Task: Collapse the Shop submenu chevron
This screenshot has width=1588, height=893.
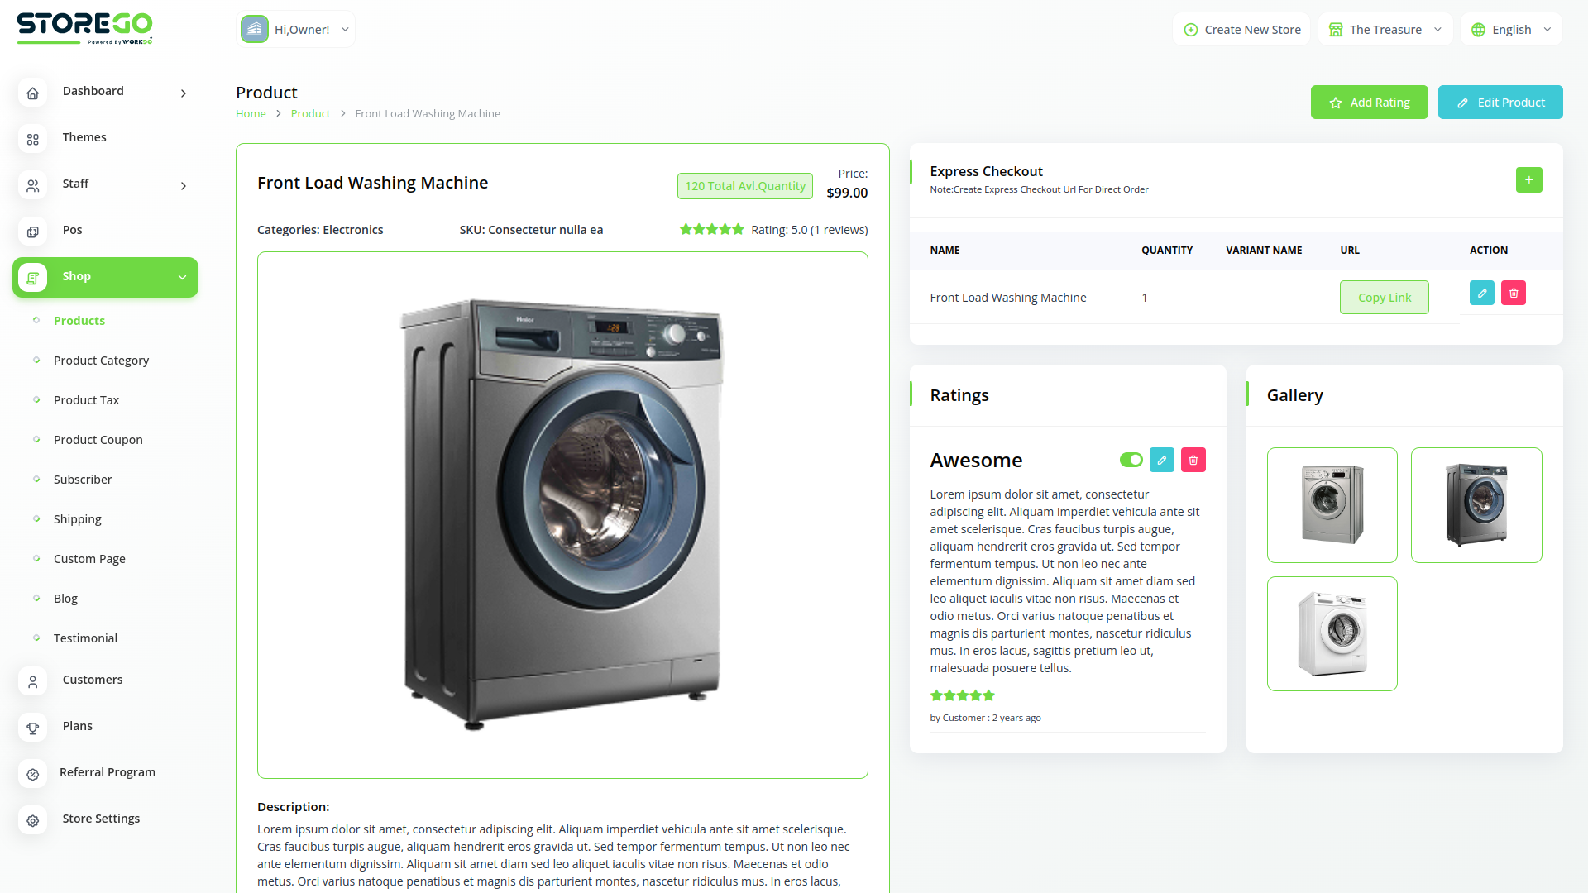Action: tap(182, 278)
